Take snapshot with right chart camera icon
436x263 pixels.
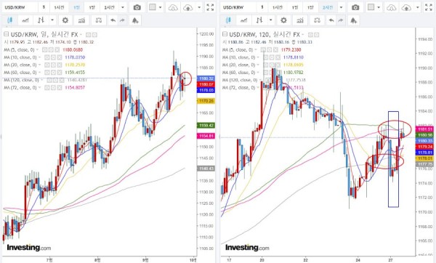point(355,7)
